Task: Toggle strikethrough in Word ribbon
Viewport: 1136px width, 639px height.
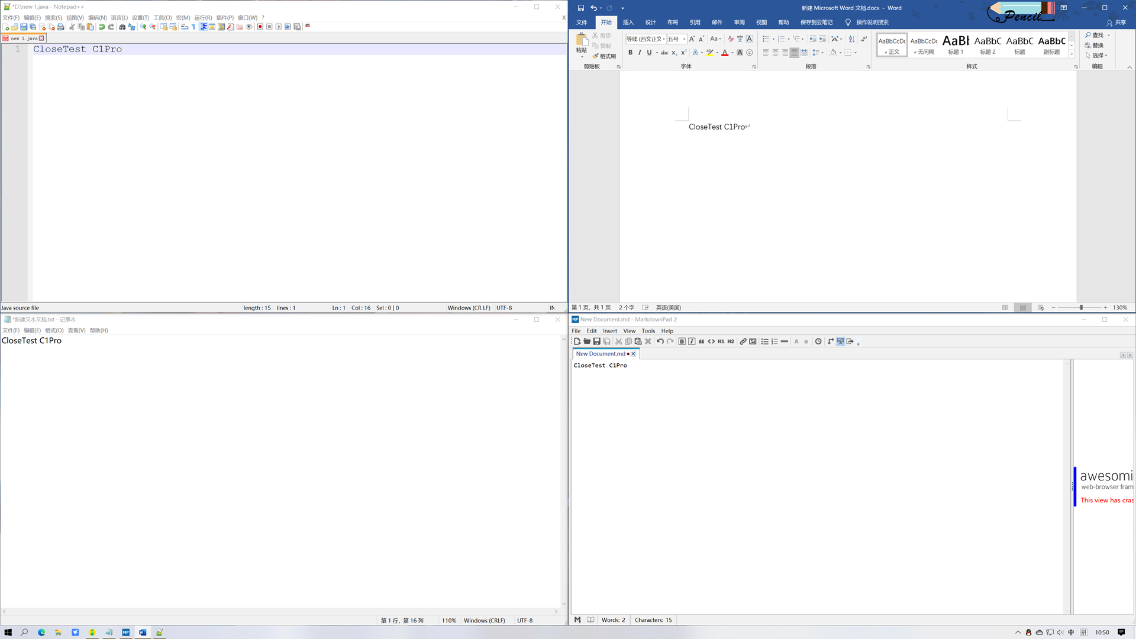Action: click(x=664, y=53)
